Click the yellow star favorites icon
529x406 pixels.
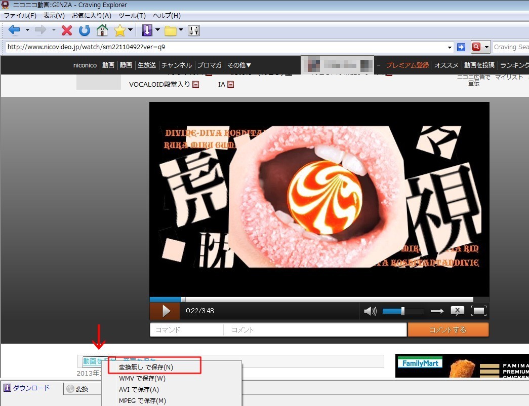click(119, 30)
